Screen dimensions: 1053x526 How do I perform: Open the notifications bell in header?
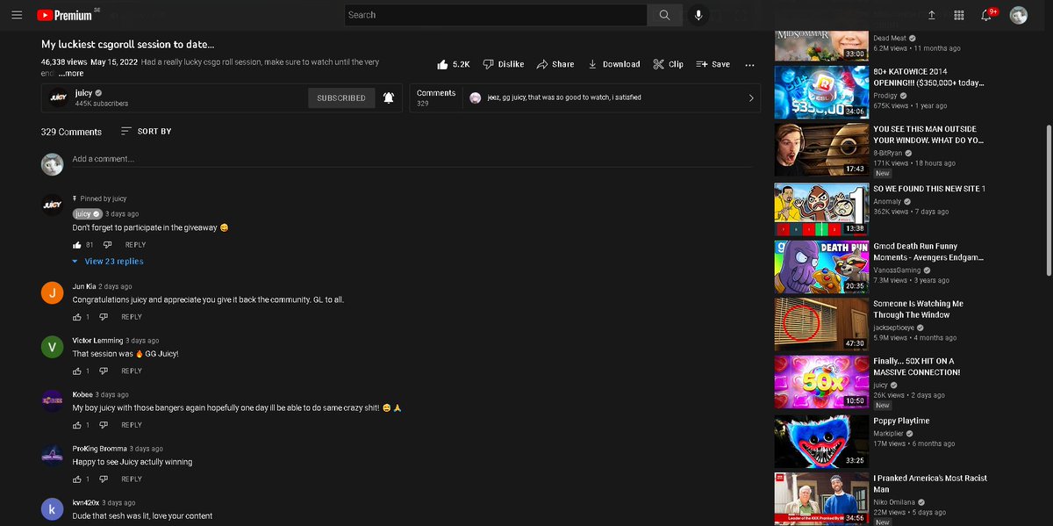(x=986, y=15)
